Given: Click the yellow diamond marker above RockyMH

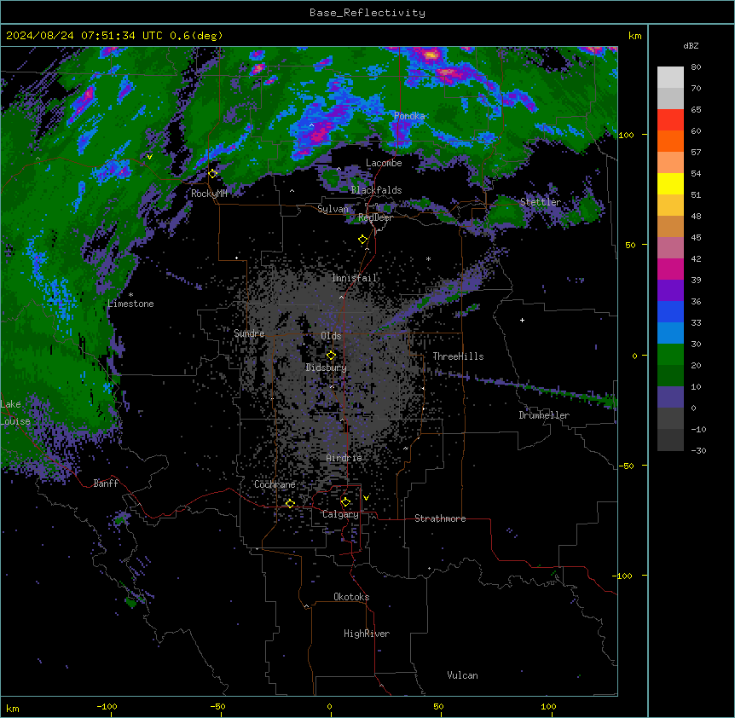Looking at the screenshot, I should (212, 173).
